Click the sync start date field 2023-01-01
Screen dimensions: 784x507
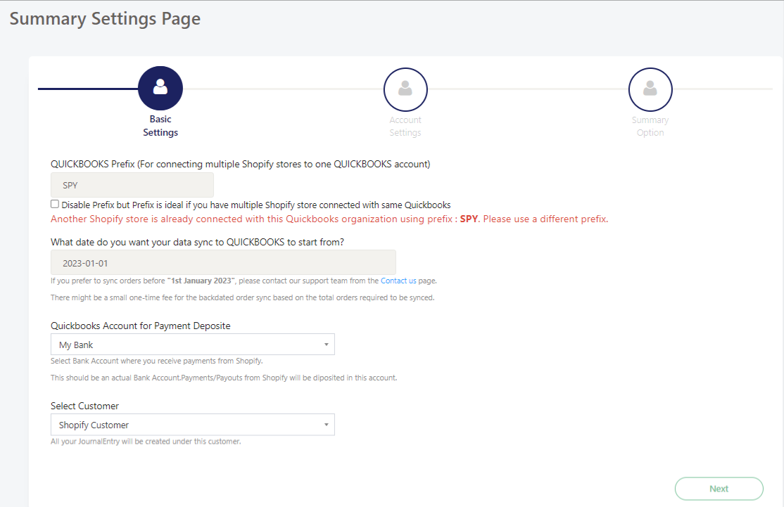(x=223, y=263)
